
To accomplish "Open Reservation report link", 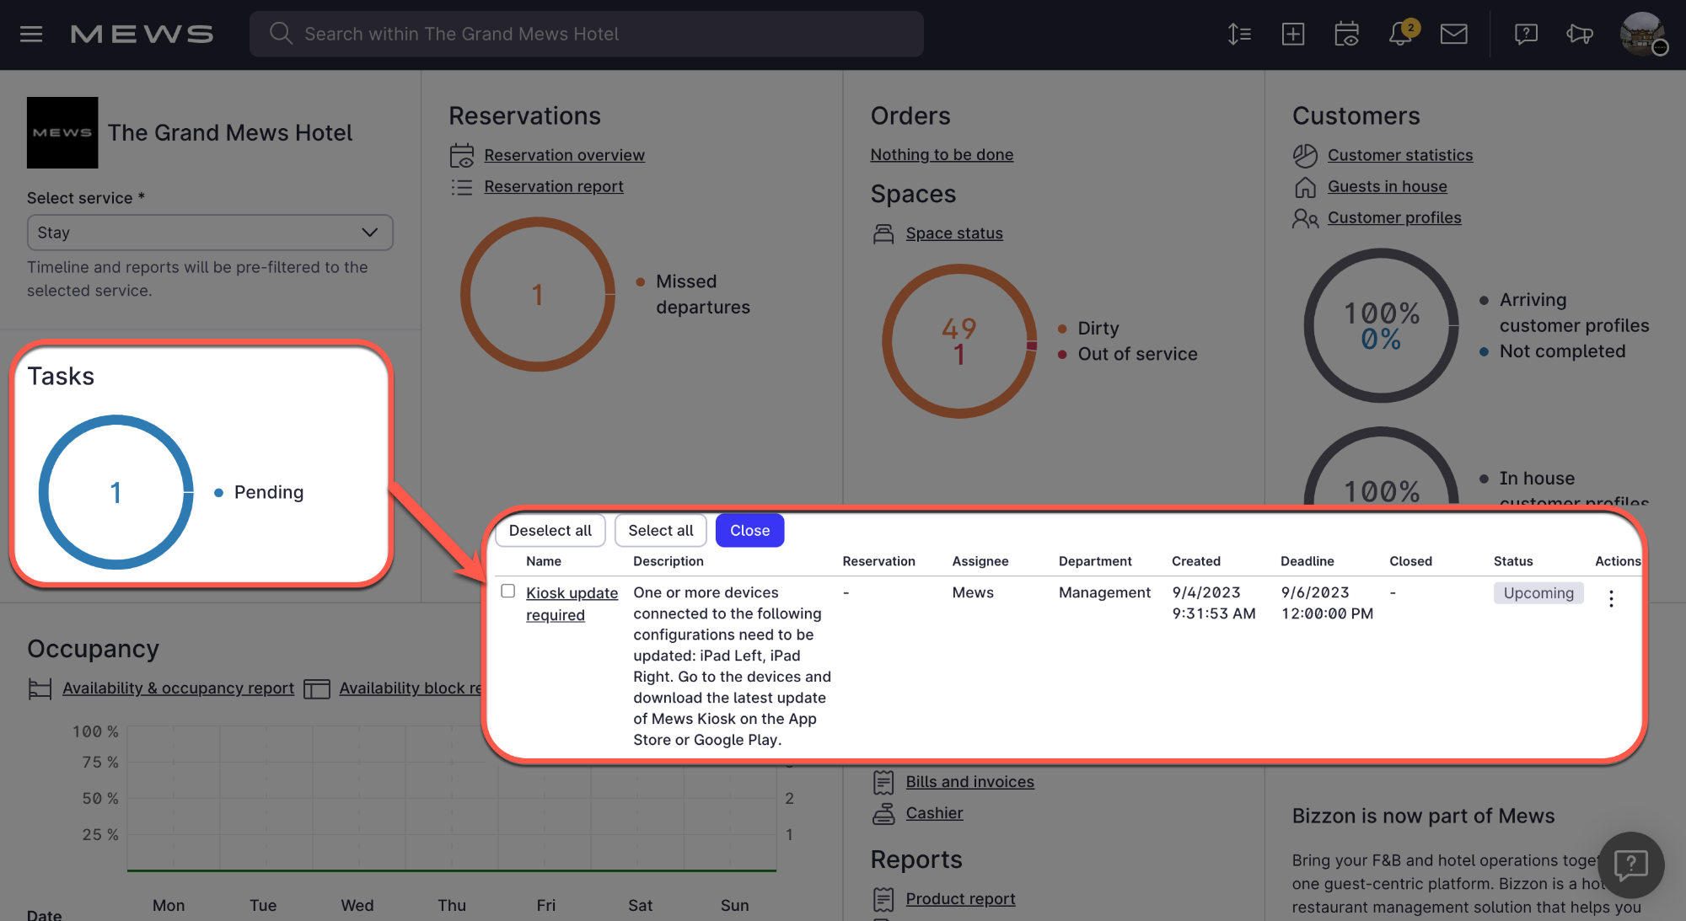I will (554, 186).
